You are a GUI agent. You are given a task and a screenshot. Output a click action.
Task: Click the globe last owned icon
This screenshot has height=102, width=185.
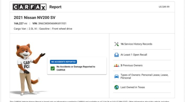coord(117,87)
